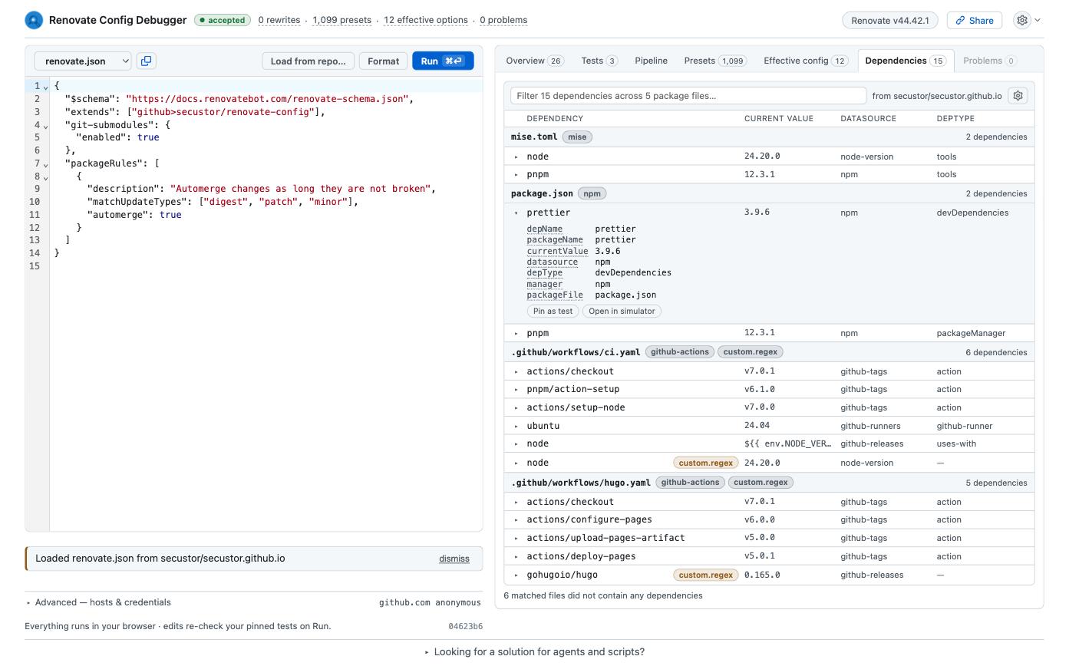Expand the pnpm/action-setup dependency row
This screenshot has width=1069, height=666.
[x=516, y=390]
